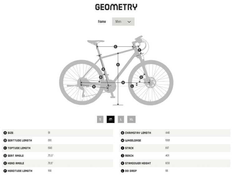This screenshot has width=234, height=176.
Task: Choose the L frame size button
Action: [x=121, y=119]
